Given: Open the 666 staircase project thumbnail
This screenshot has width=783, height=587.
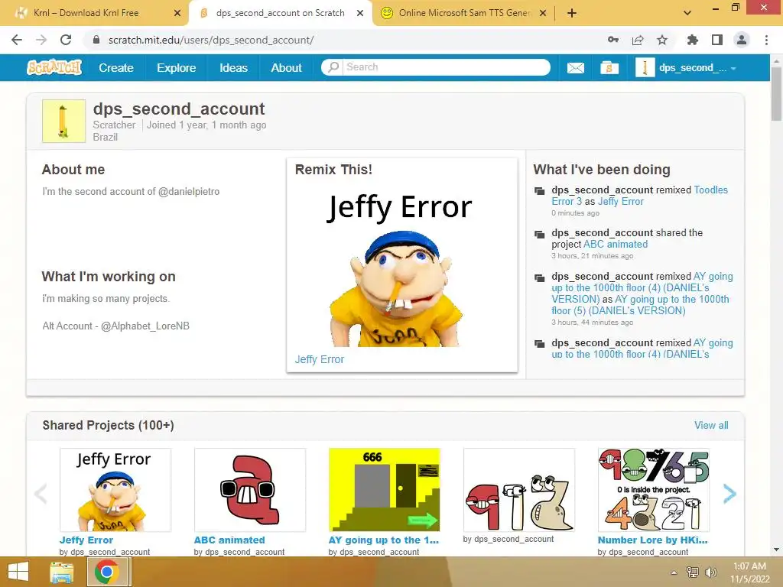Looking at the screenshot, I should pos(384,490).
